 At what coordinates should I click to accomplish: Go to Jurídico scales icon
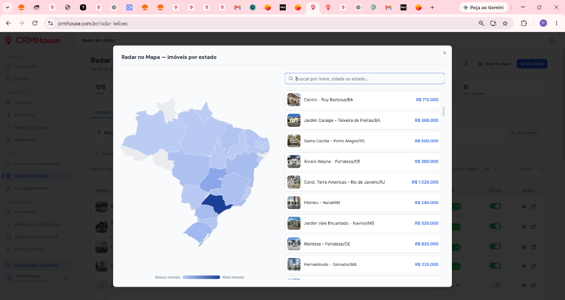click(x=9, y=103)
